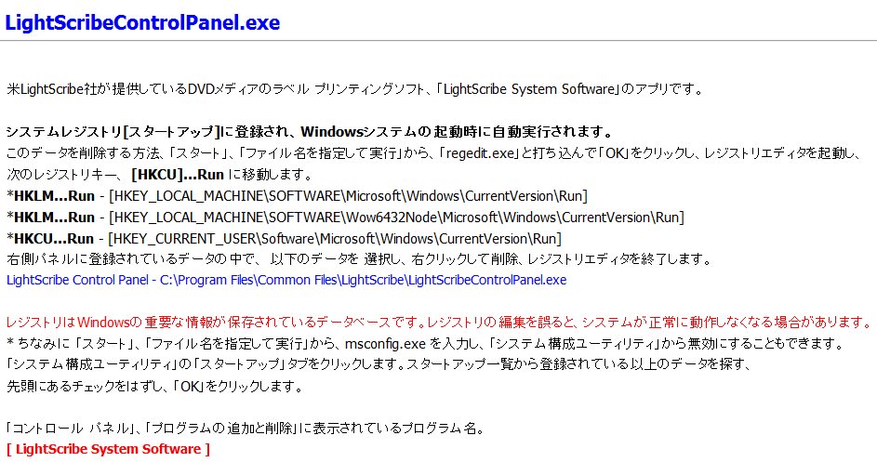Click the blue LightScribe Control Panel path text
Screen dimensions: 877x462
click(286, 280)
